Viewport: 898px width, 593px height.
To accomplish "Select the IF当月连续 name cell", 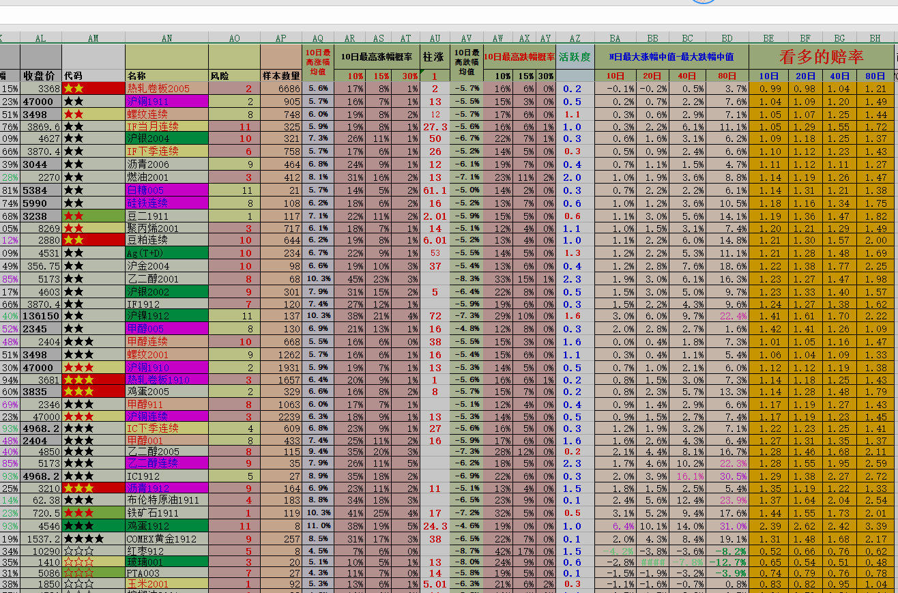I will (x=166, y=127).
